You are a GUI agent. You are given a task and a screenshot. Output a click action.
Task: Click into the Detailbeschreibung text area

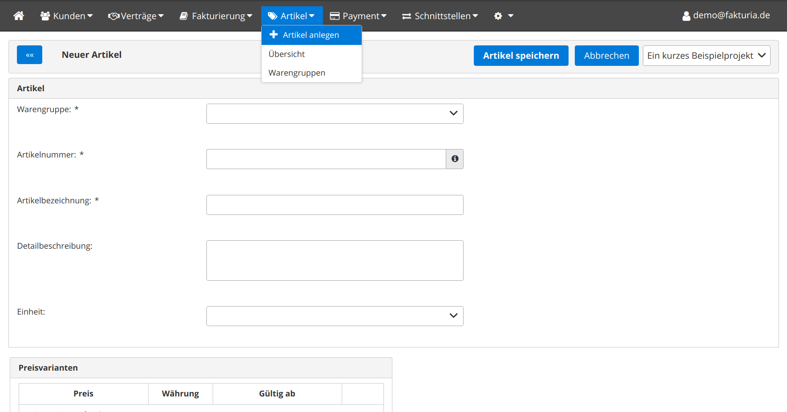click(335, 260)
